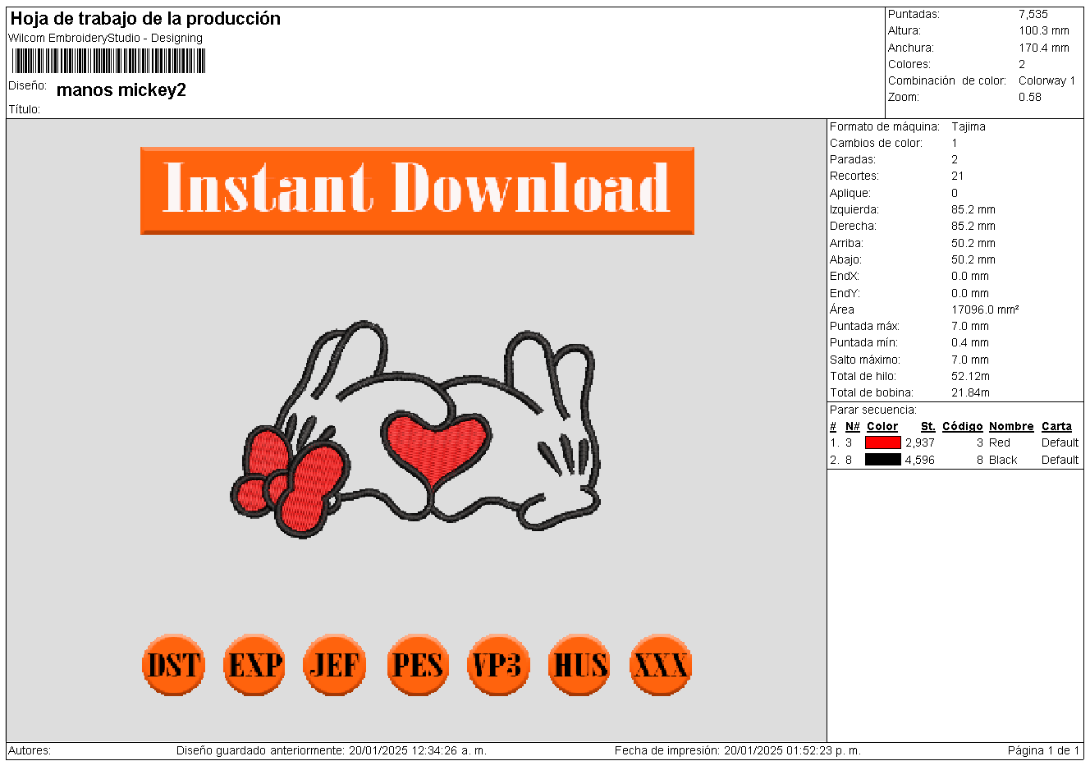The height and width of the screenshot is (761, 1090).
Task: Click the "Fecha de impresión" footer text
Action: (738, 750)
